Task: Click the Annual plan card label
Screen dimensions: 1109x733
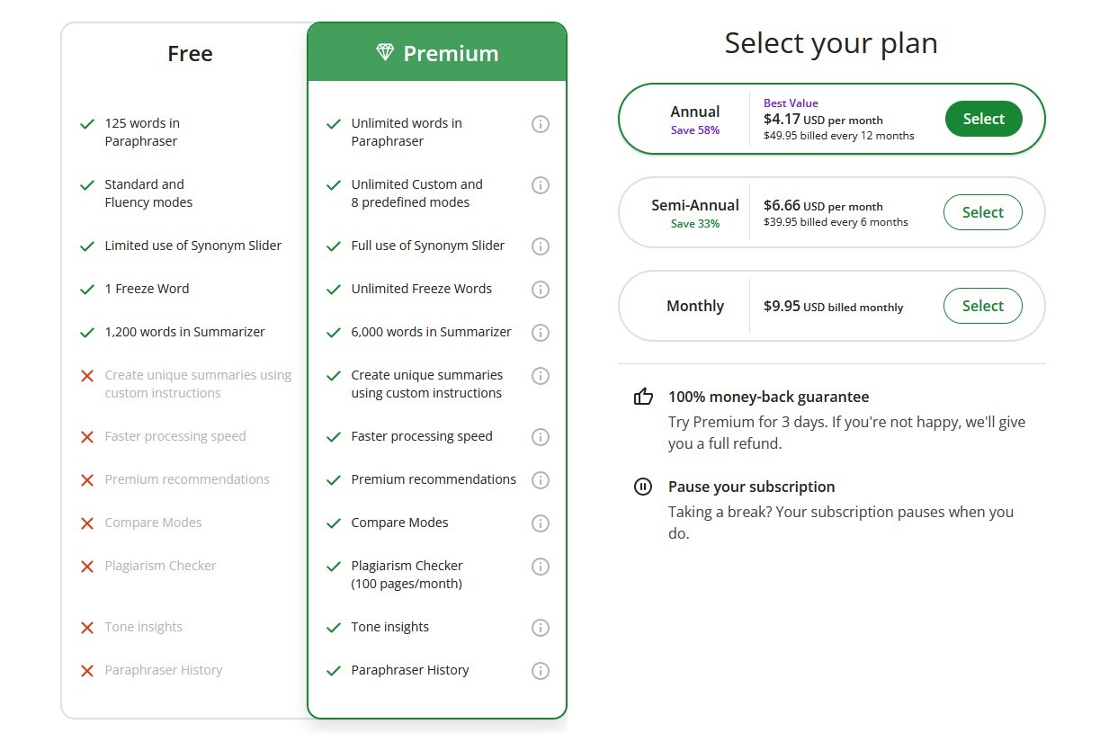Action: pyautogui.click(x=694, y=112)
